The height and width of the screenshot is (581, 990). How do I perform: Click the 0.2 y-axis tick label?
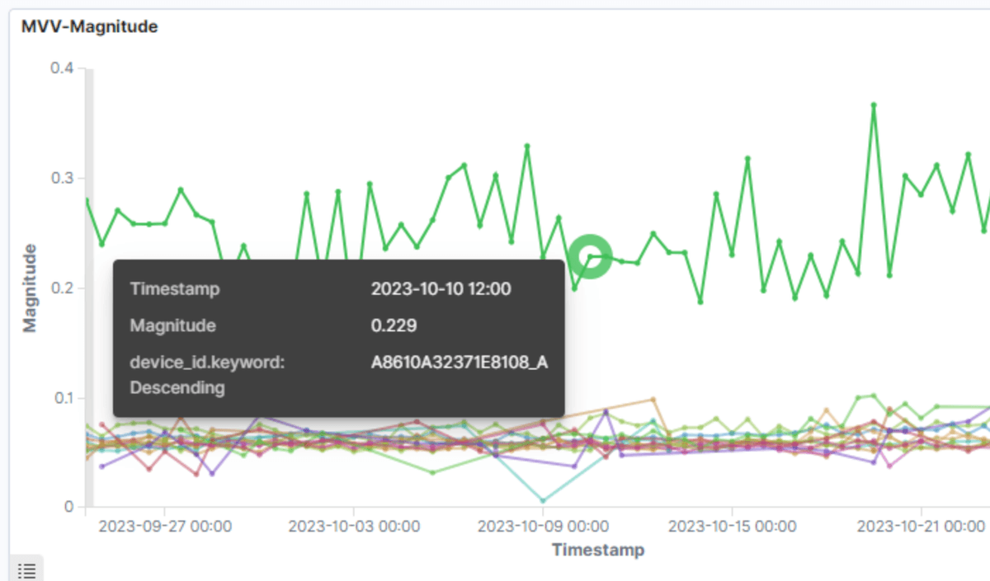tap(62, 288)
